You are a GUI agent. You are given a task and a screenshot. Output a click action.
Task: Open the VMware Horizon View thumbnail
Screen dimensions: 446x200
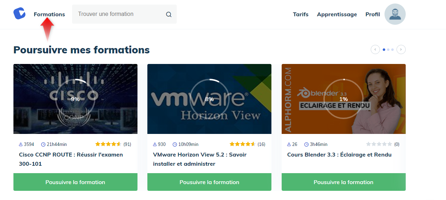209,99
